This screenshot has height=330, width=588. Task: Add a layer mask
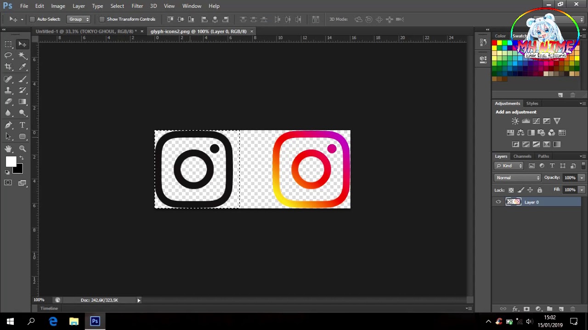[x=526, y=309]
